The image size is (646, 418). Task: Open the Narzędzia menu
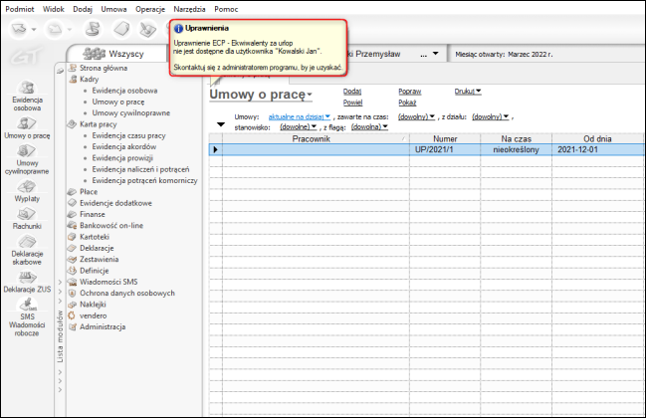189,9
